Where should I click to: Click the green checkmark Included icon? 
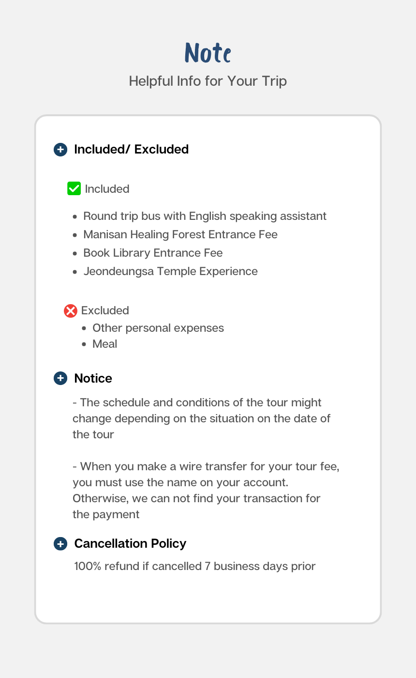click(x=74, y=188)
